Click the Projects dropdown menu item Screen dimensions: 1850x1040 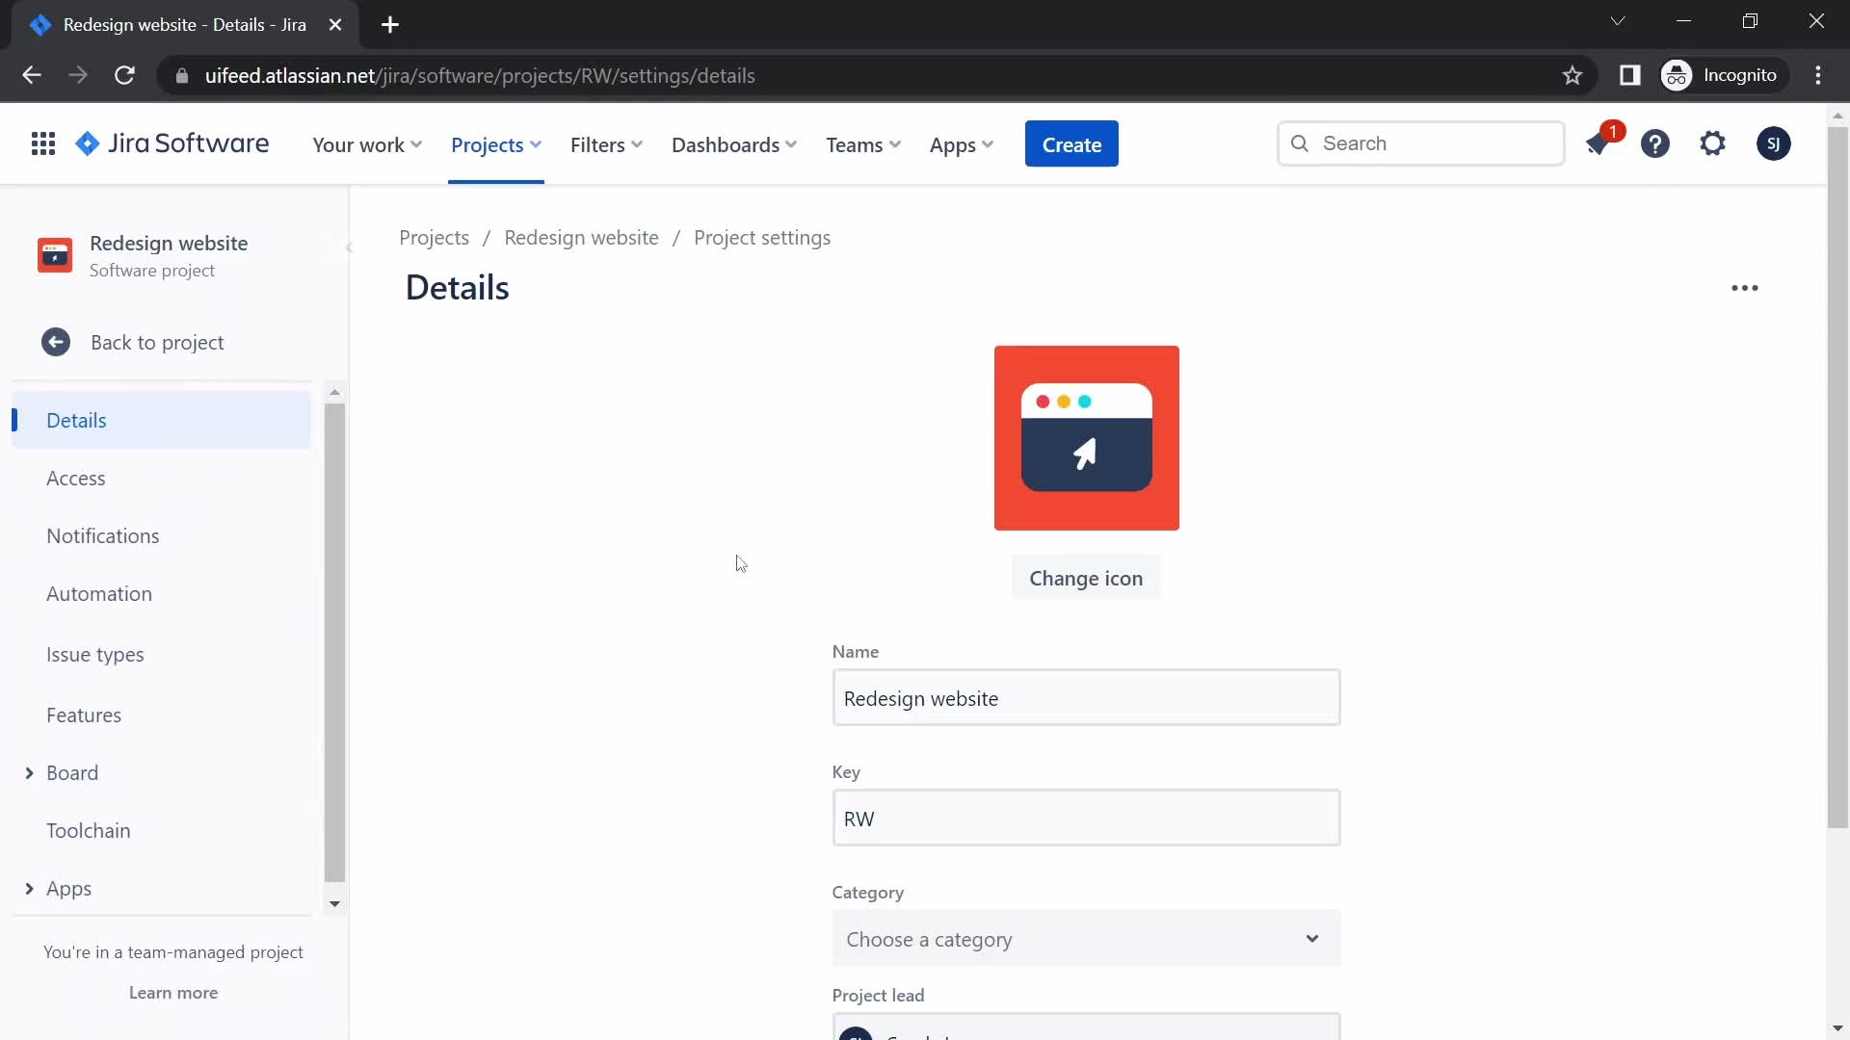495,143
